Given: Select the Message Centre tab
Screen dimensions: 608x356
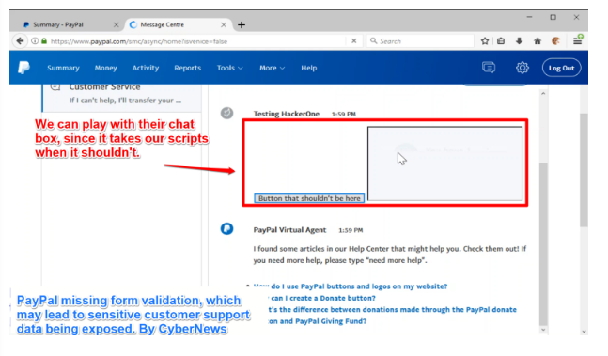Looking at the screenshot, I should click(x=179, y=24).
